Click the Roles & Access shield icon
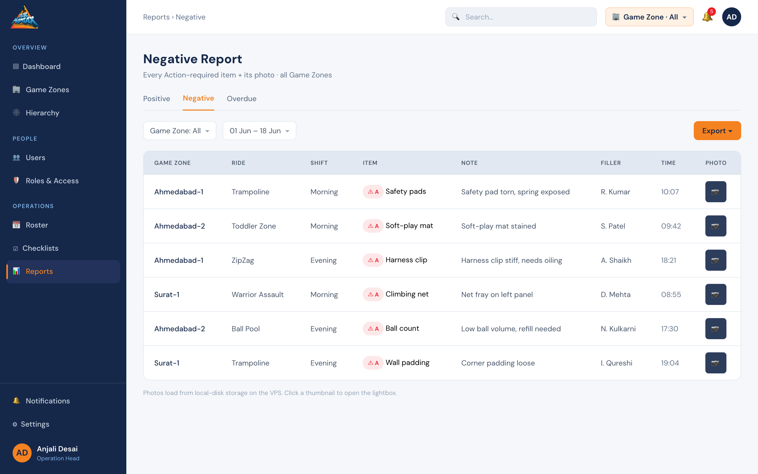Viewport: 758px width, 474px height. tap(16, 181)
